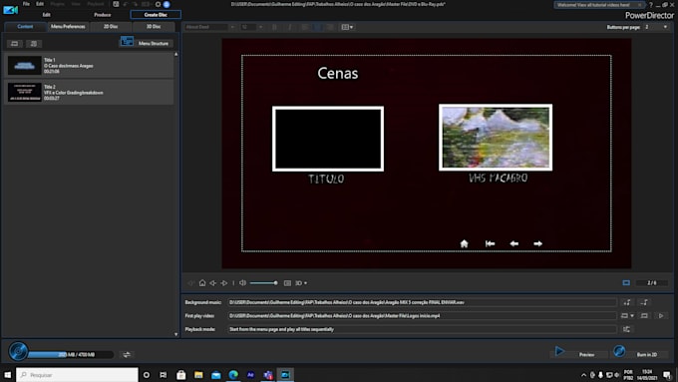Screen dimensions: 678x382
Task: Click the TITULO caption text
Action: 326,179
